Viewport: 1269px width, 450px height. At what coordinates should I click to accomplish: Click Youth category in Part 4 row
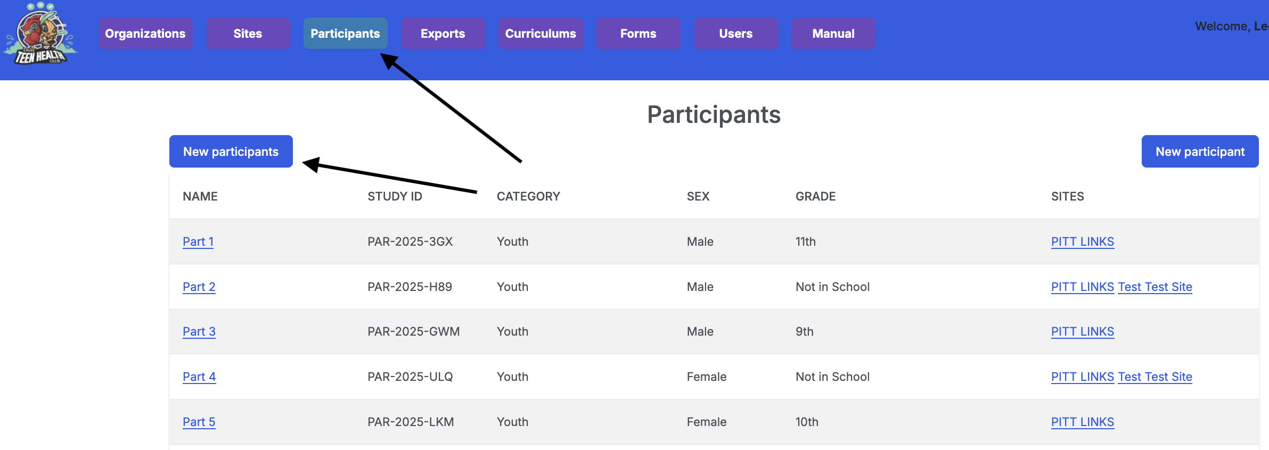[x=512, y=377]
